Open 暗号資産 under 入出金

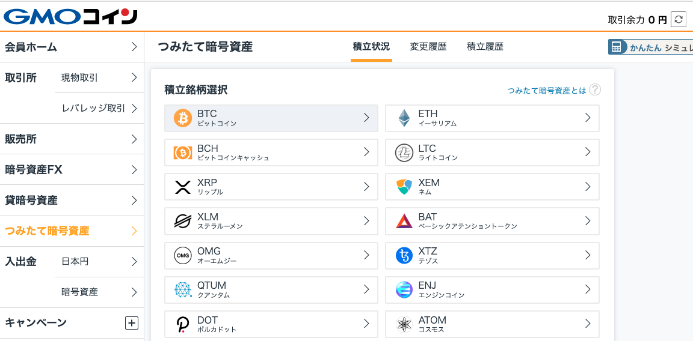(x=99, y=292)
